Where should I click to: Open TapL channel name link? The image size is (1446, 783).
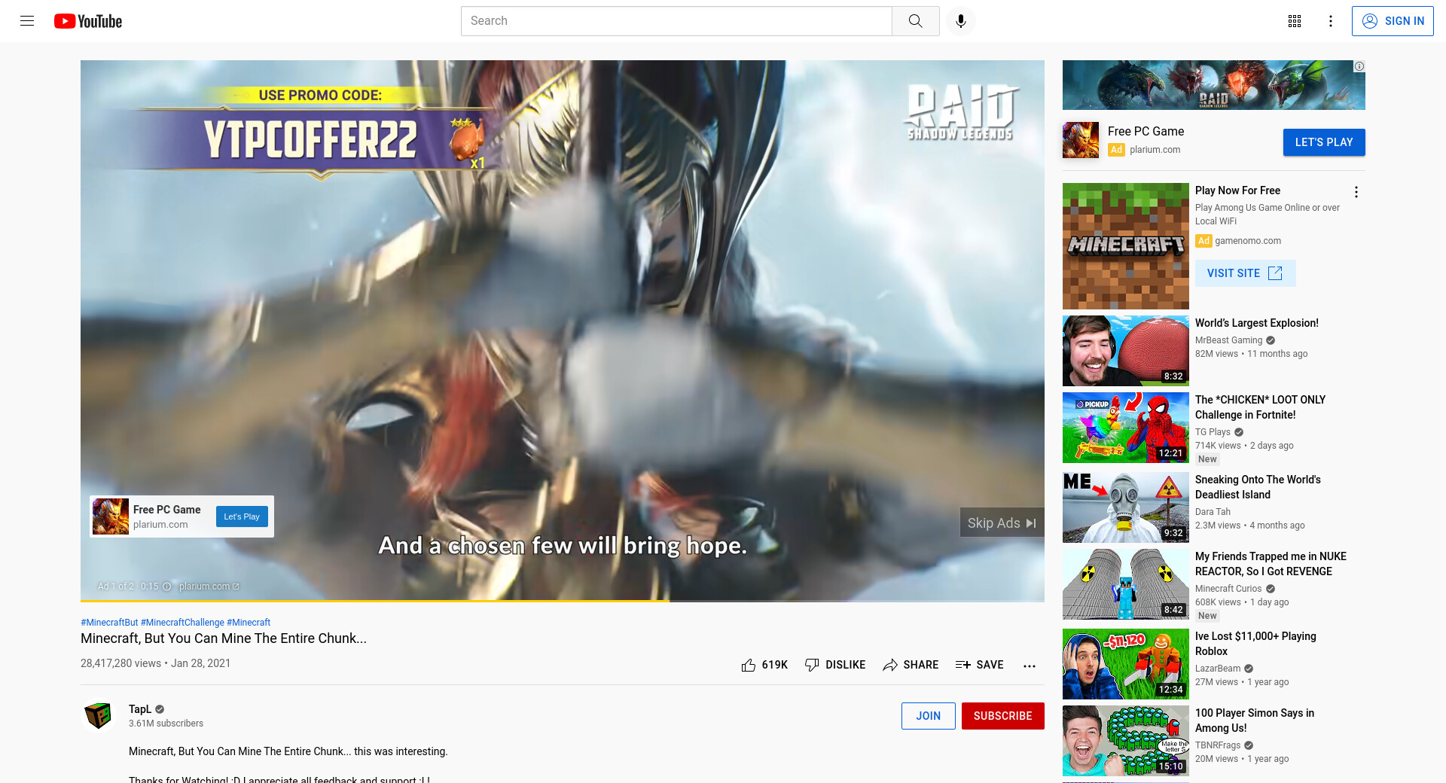[x=140, y=709]
